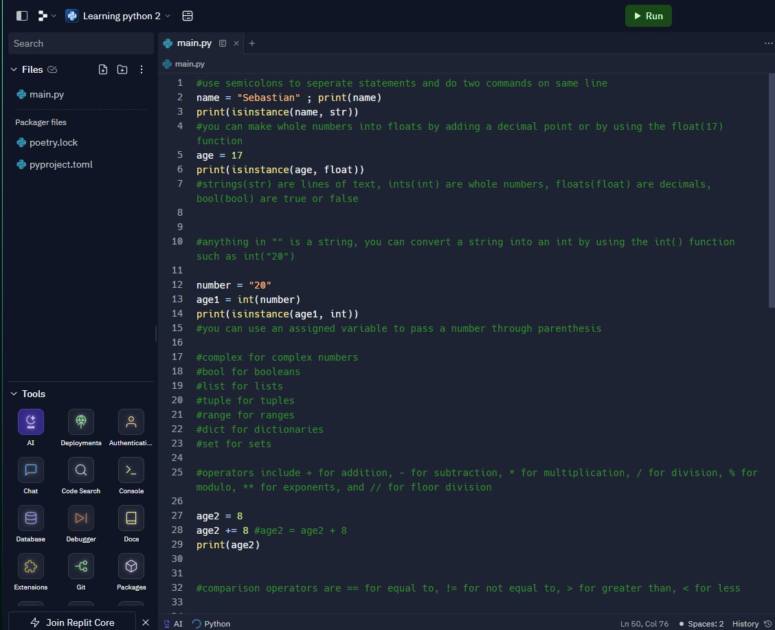Add a new tab with plus icon

[x=252, y=43]
